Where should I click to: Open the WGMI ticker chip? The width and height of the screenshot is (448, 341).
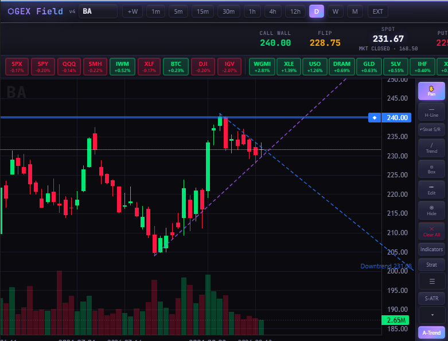point(262,67)
